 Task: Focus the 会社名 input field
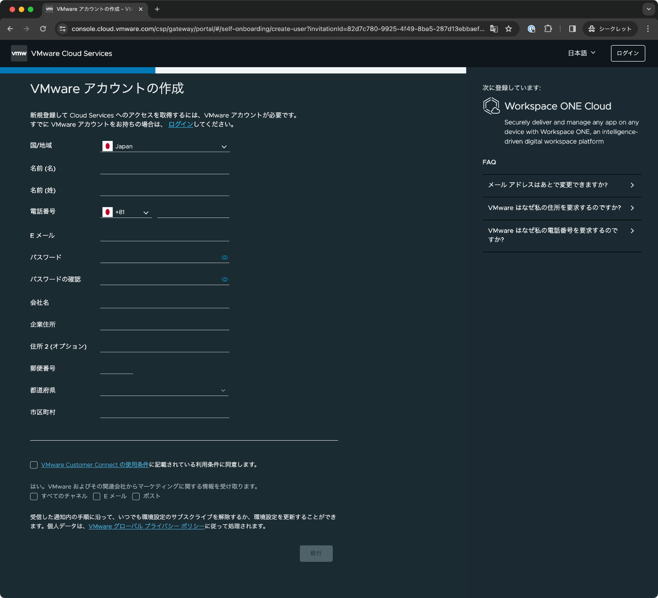[x=165, y=303]
